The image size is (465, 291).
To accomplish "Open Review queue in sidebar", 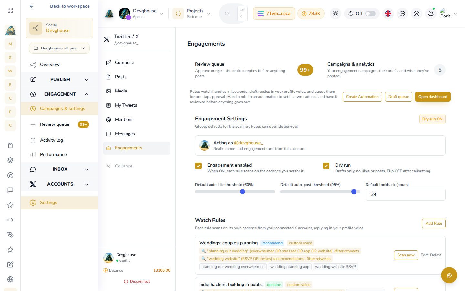I will 59,124.
